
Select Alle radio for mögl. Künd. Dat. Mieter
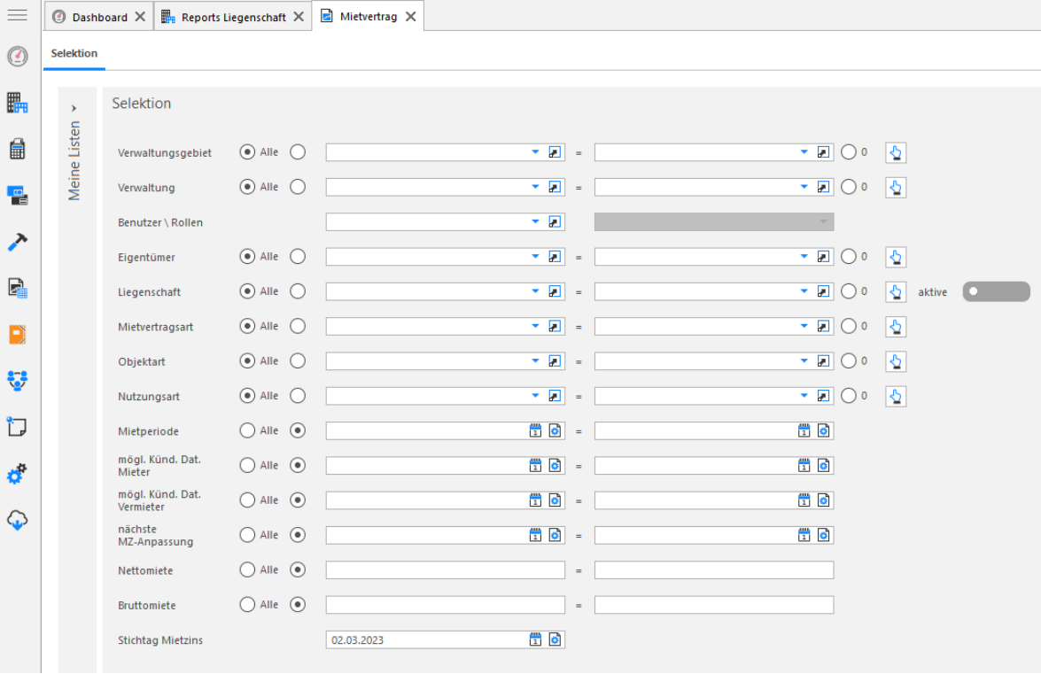pyautogui.click(x=247, y=465)
